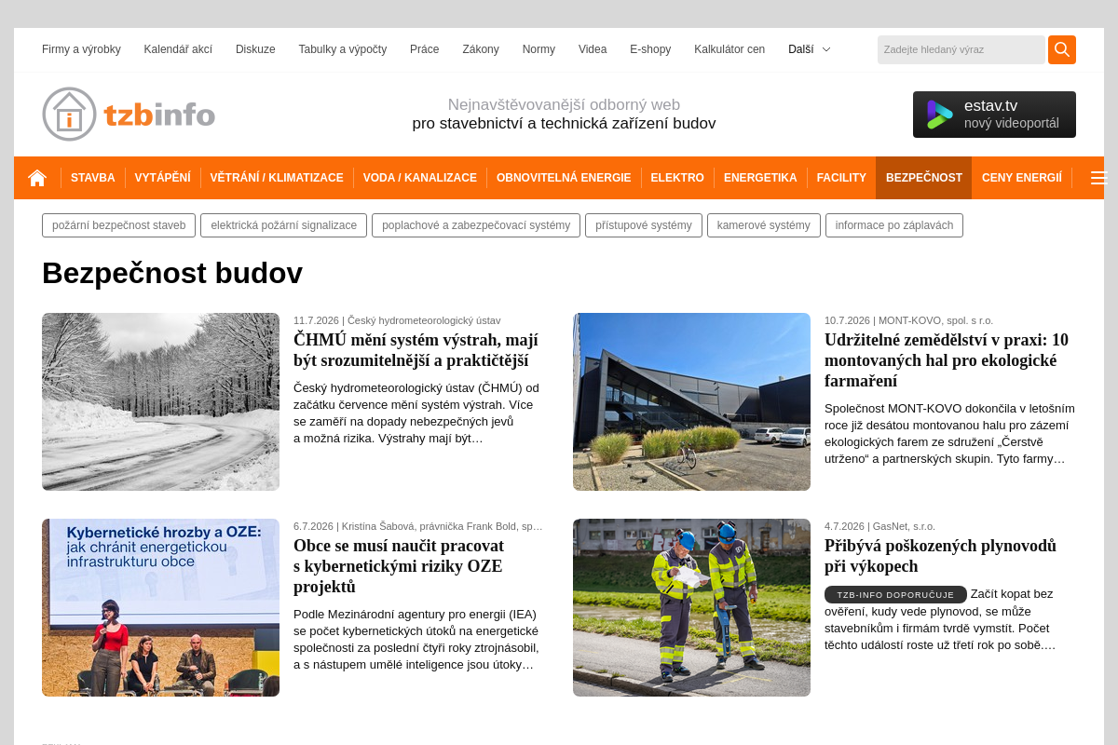Filter by požární bezpečnost staveb tag
Viewport: 1118px width, 745px height.
[x=118, y=225]
